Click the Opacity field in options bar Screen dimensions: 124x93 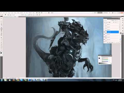coord(26,15)
